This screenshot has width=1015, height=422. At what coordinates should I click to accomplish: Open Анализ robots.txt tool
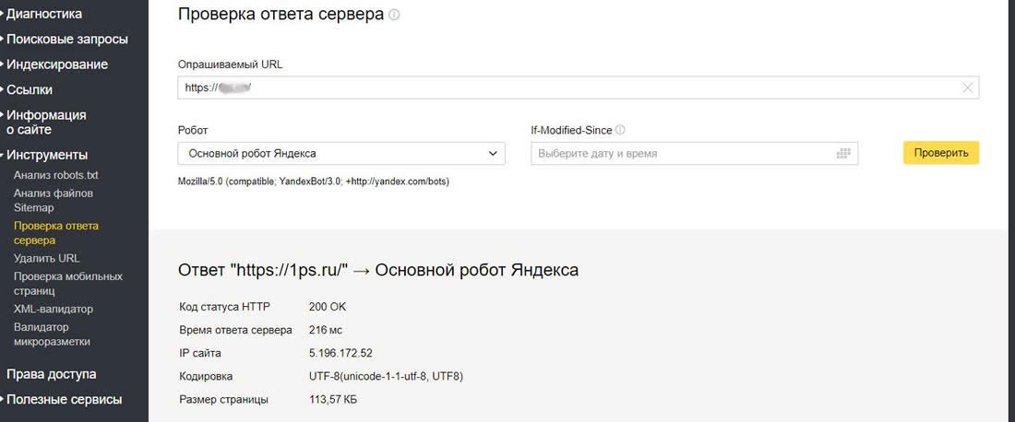[54, 175]
